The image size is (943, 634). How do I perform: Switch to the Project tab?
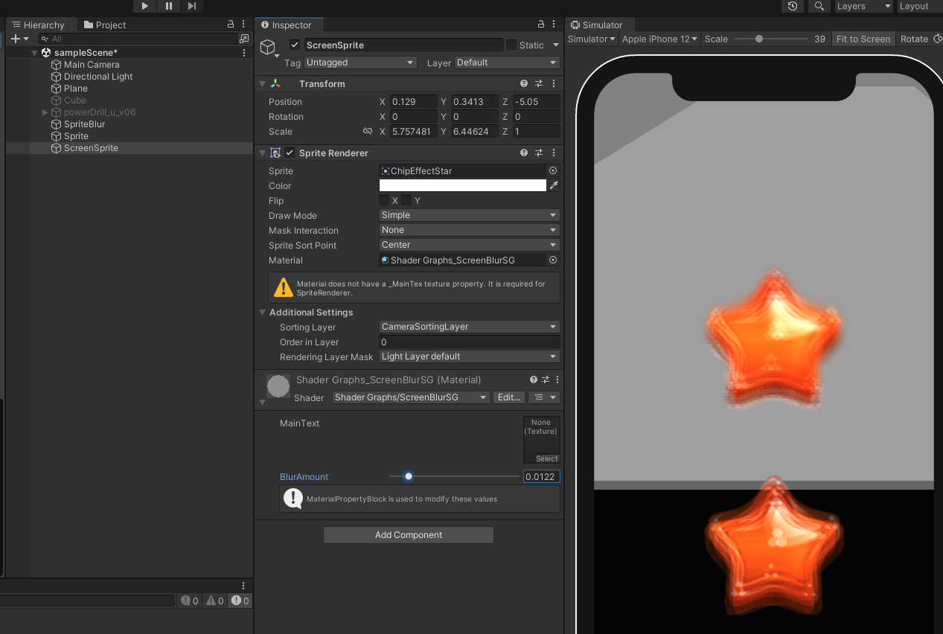105,25
